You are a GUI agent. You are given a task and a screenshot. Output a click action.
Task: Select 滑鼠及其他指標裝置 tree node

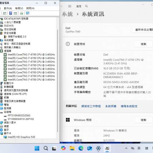(15, 101)
